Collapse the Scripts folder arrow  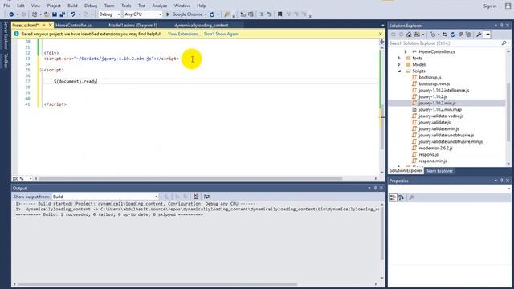(x=399, y=71)
